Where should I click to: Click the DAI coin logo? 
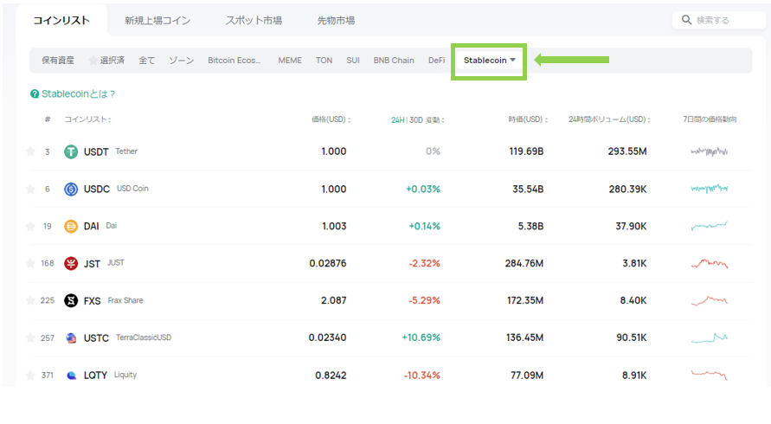(71, 226)
